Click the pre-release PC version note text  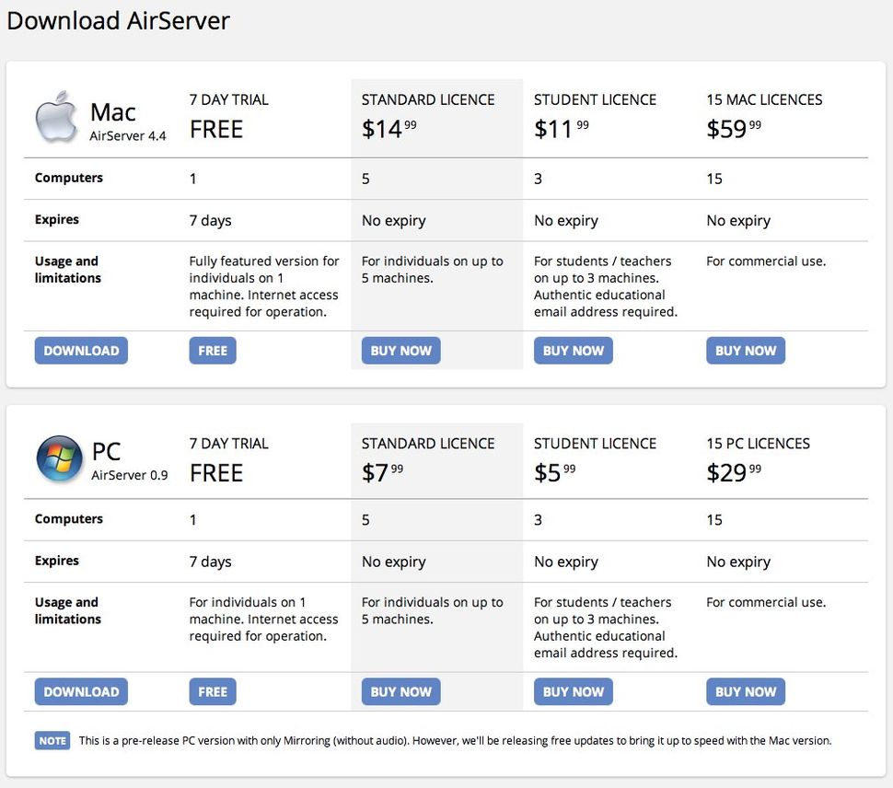pyautogui.click(x=456, y=740)
